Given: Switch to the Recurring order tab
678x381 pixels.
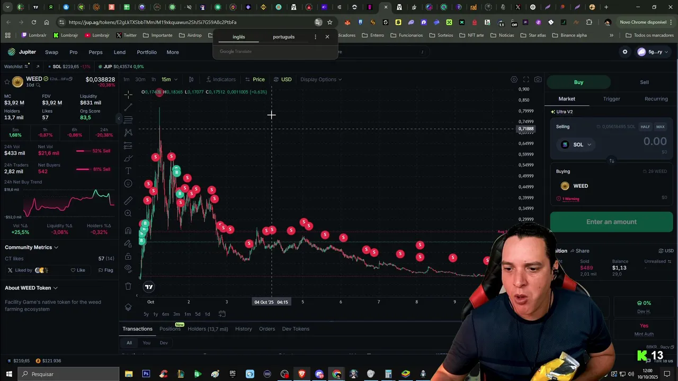Looking at the screenshot, I should [x=656, y=99].
